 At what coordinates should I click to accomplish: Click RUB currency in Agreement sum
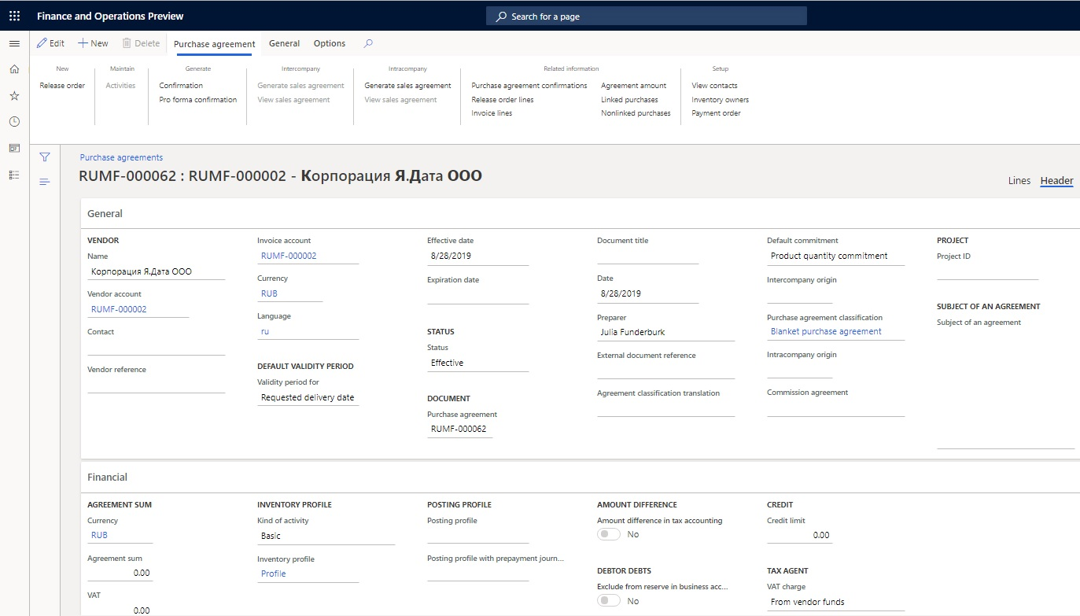point(99,535)
